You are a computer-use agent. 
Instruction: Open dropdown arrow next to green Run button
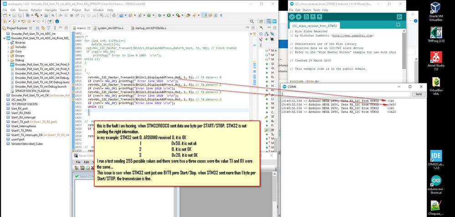point(173,15)
